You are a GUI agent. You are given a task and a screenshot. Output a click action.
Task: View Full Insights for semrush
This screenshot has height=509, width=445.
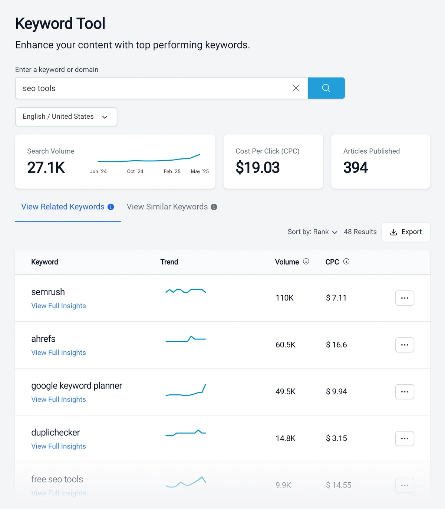click(59, 306)
